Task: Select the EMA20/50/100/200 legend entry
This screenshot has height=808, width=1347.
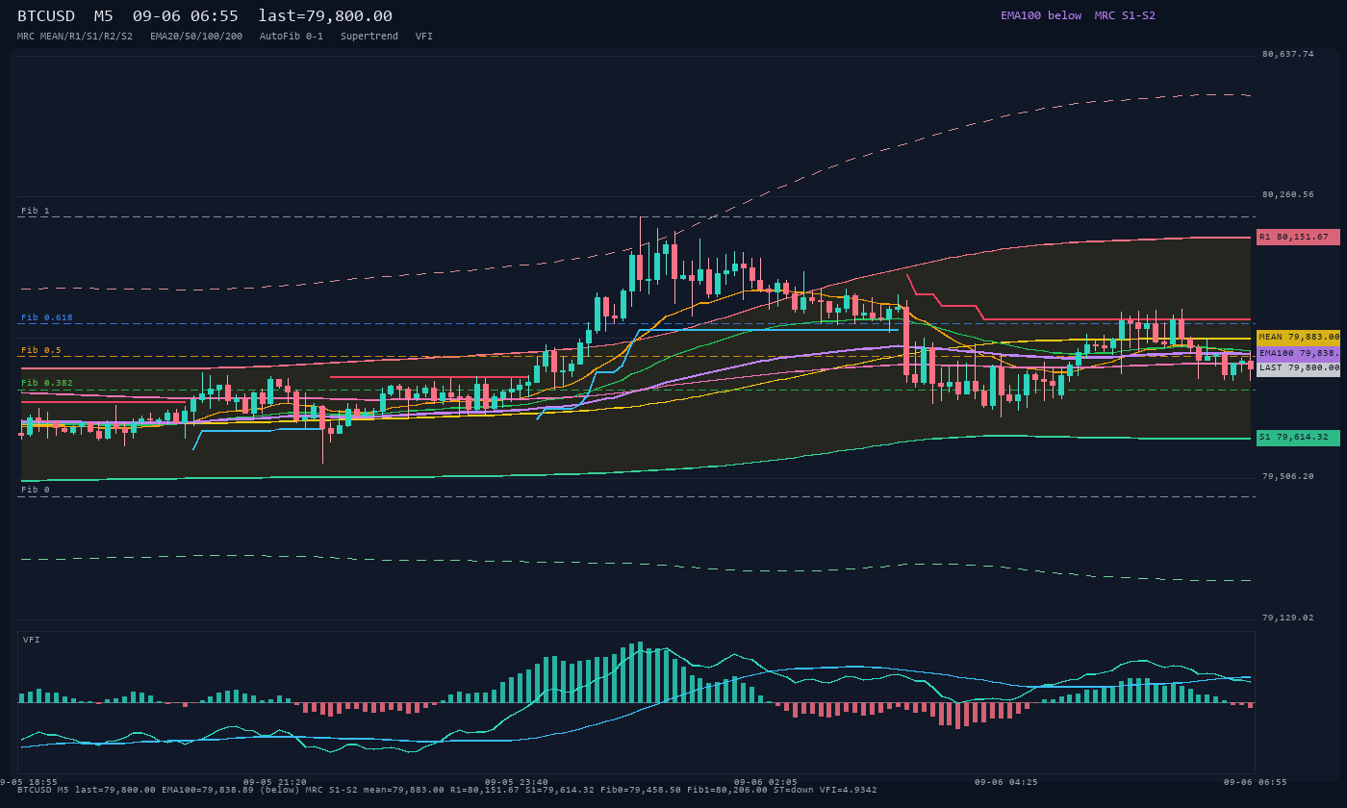Action: click(196, 36)
